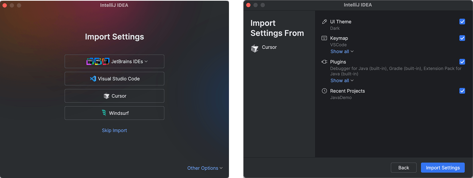The image size is (473, 178).
Task: Uncheck the UI Theme checkbox
Action: coord(462,22)
